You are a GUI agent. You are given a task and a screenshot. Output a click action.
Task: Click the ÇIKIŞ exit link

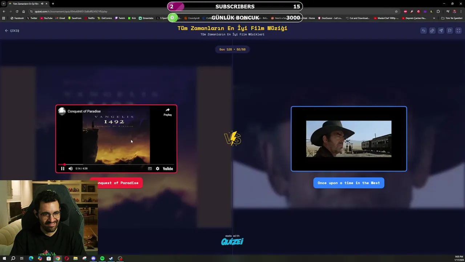click(12, 31)
